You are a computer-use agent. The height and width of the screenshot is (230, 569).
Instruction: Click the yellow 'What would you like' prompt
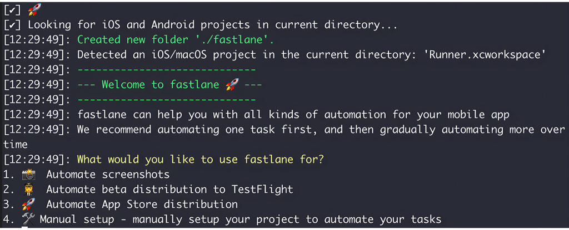200,160
